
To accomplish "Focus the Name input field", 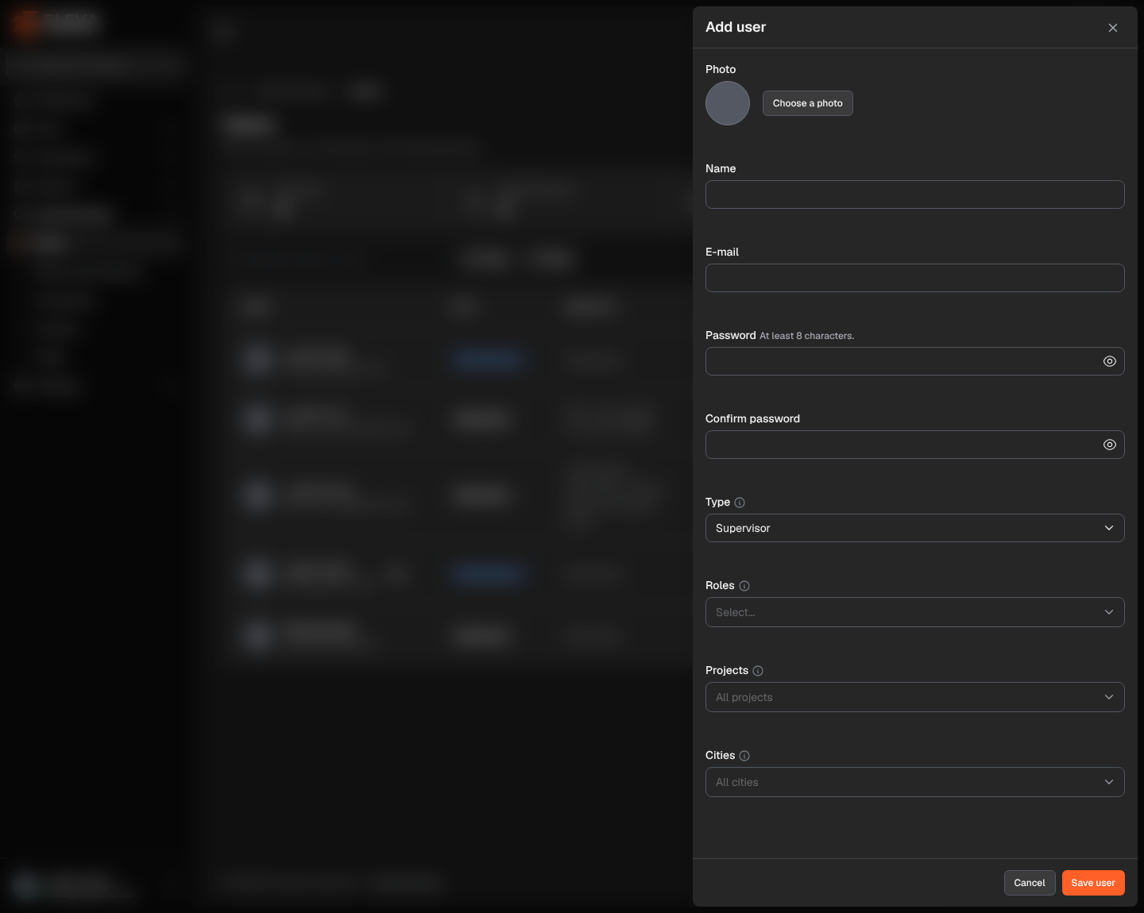I will 915,195.
